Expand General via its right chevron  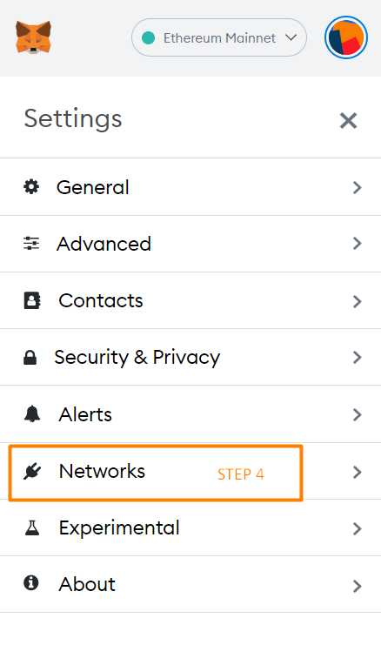pyautogui.click(x=358, y=187)
